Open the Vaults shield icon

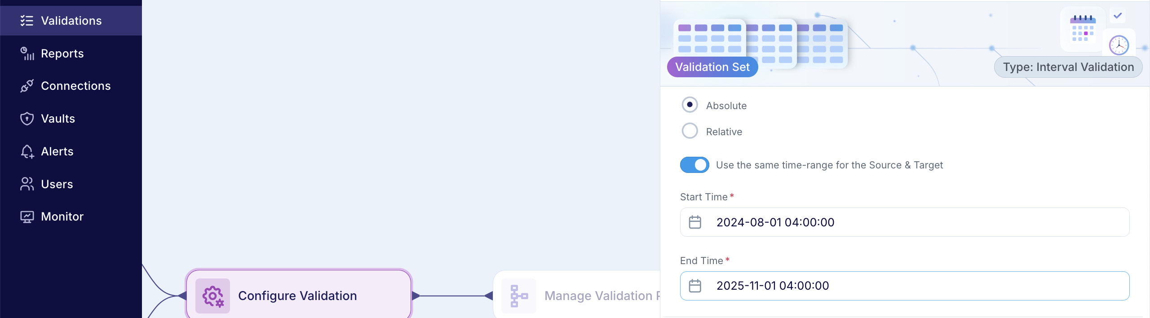(x=27, y=118)
